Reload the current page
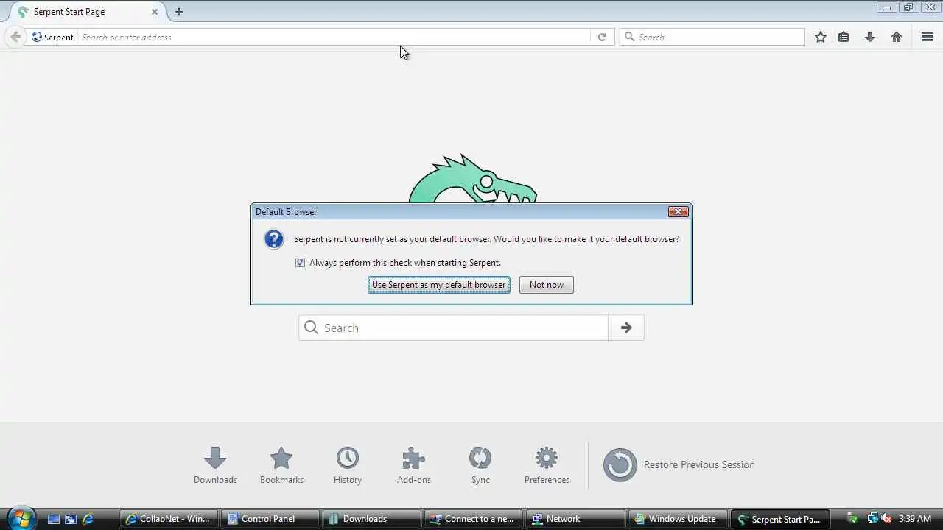 point(602,37)
